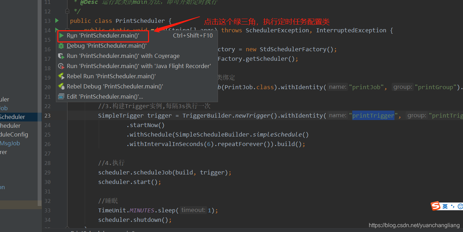
Task: Select Debug 'PrintScheduler.main()' menu entry
Action: 137,46
